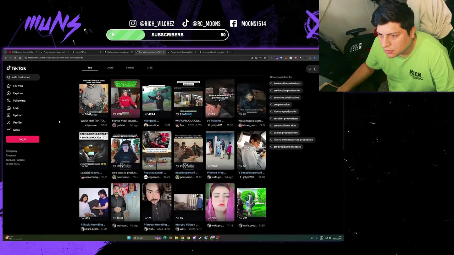454x255 pixels.
Task: Switch to the Videos tab
Action: pos(130,68)
